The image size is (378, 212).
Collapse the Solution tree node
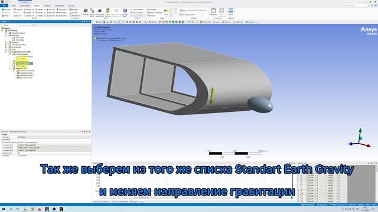[10, 68]
